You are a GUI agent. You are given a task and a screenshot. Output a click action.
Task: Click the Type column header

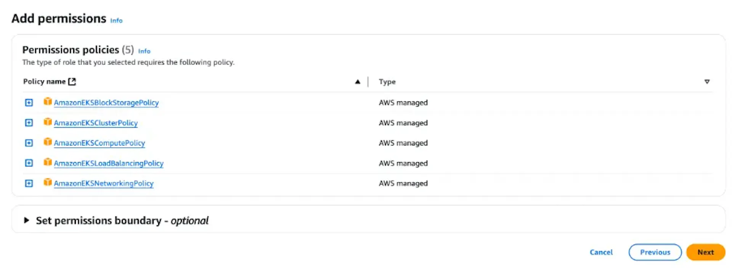point(387,82)
